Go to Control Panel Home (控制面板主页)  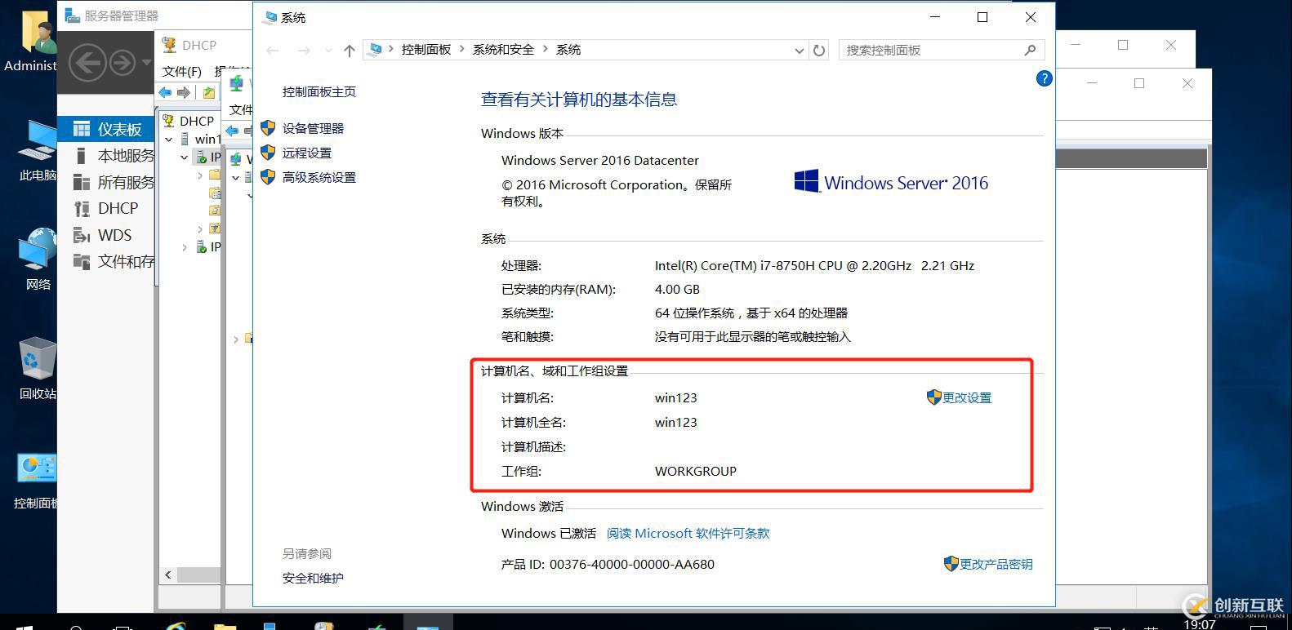coord(319,91)
